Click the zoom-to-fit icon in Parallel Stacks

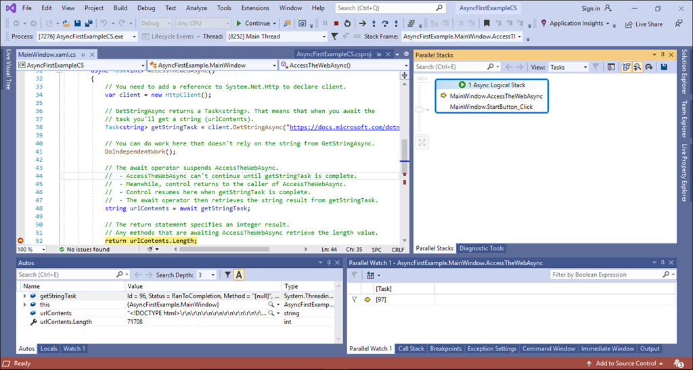422,142
